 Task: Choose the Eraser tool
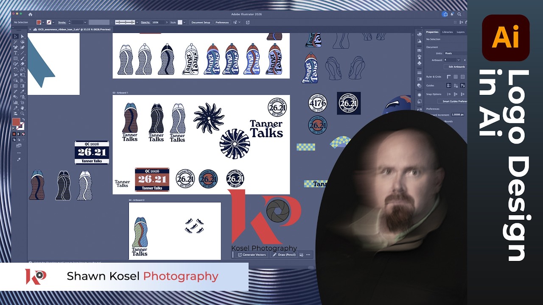(x=22, y=64)
